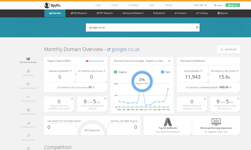Viewport: 251px width, 150px height.
Task: Click the help icon next to SEO Click Value
Action: (94, 88)
